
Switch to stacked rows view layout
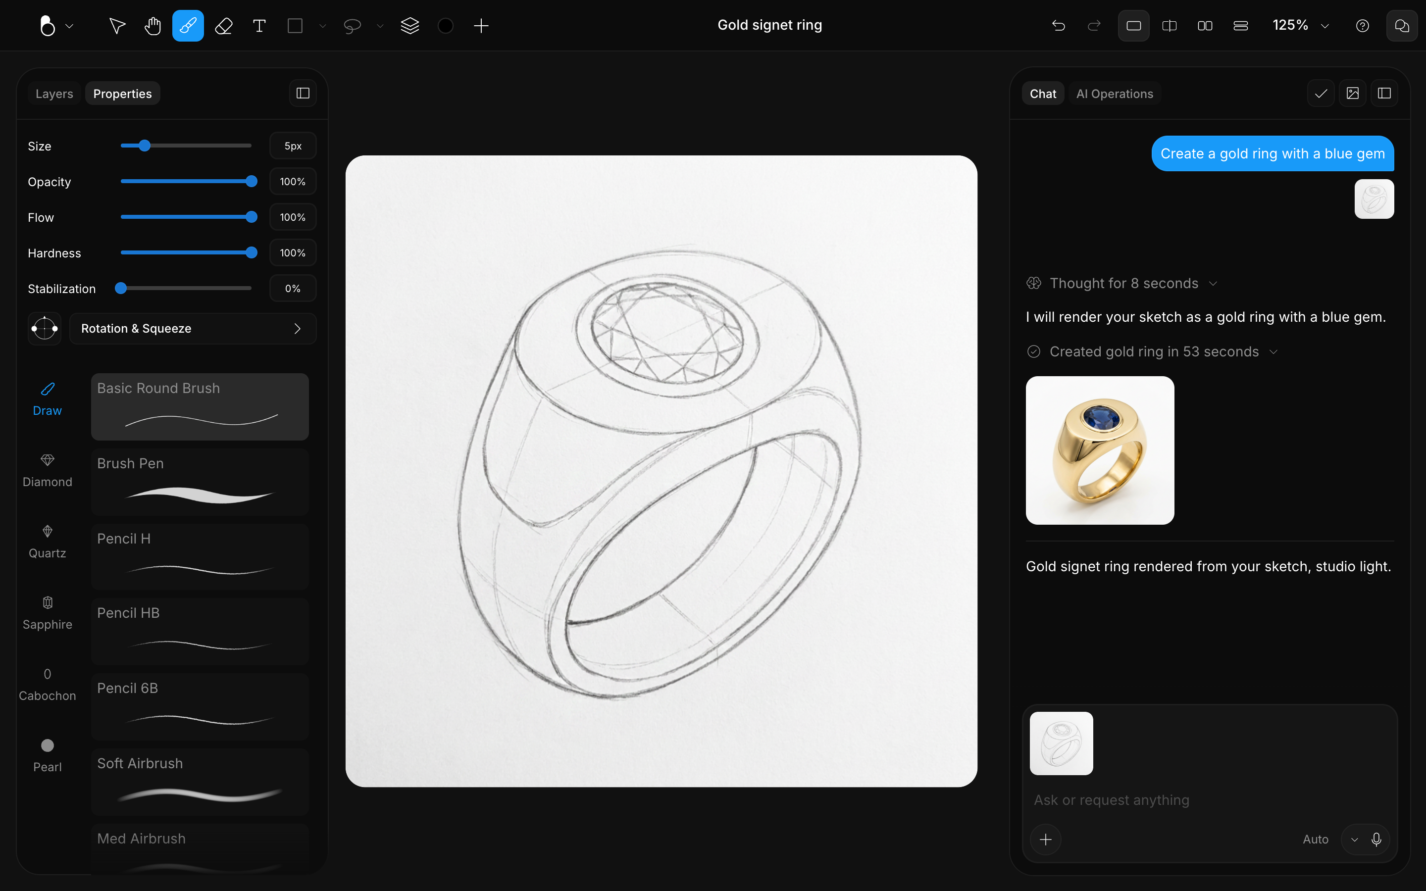tap(1241, 25)
